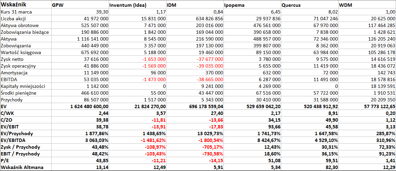Select WDM P/E value 1,41
The width and height of the screenshot is (396, 171).
click(x=391, y=161)
